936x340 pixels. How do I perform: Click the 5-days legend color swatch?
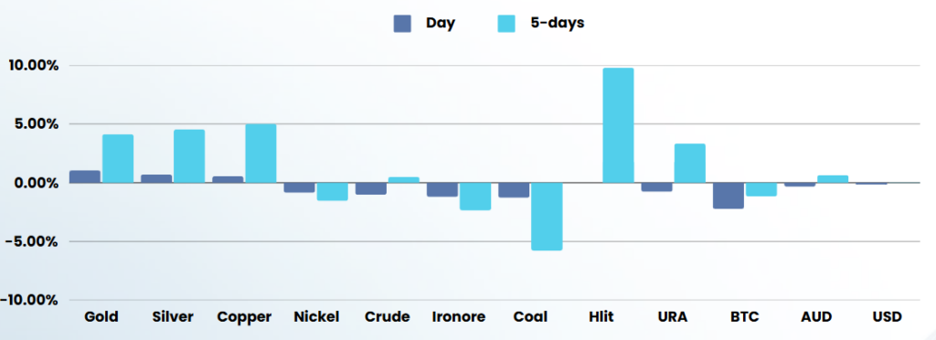(506, 23)
